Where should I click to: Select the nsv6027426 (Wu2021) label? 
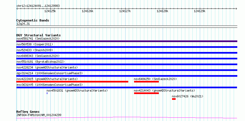(x=187, y=96)
